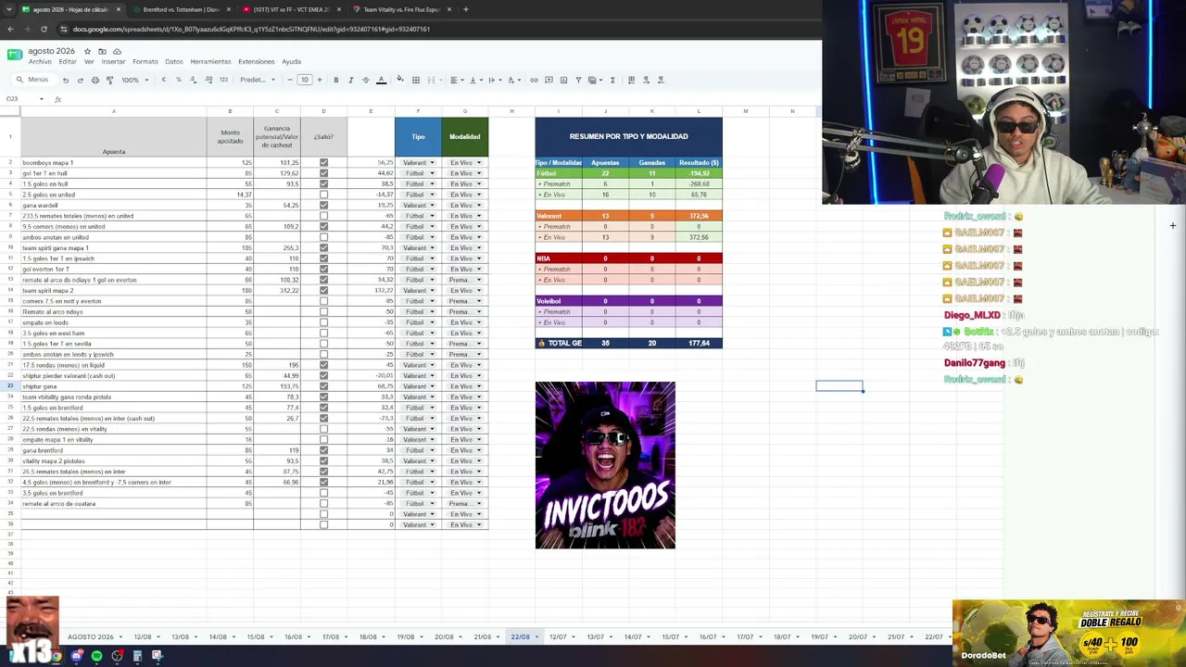
Task: Open the horizontal align dropdown
Action: [456, 80]
